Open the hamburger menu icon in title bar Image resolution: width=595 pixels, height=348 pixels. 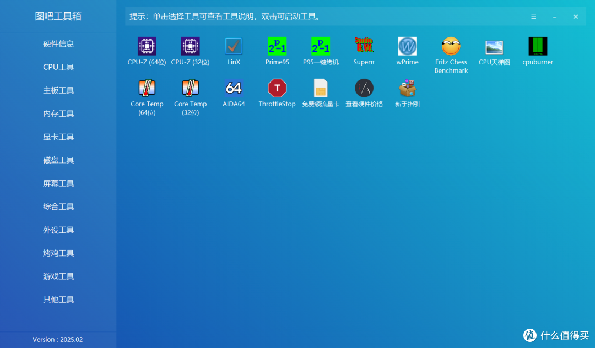533,17
